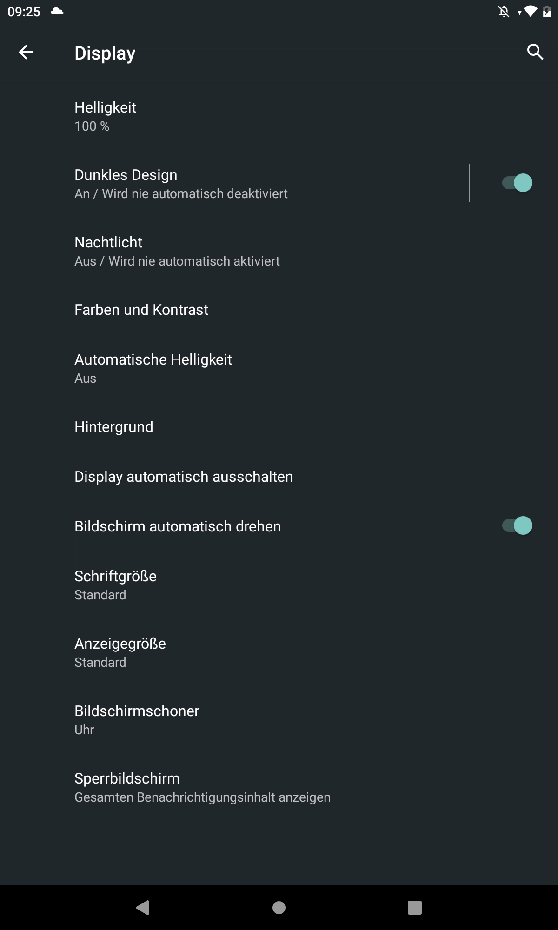Open Anzeigegröße setting

(x=279, y=652)
